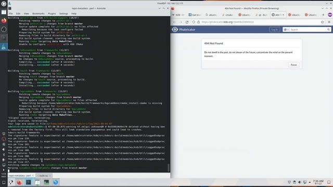
Task: Switch to the KDE Firefox tab
Action: point(178,15)
